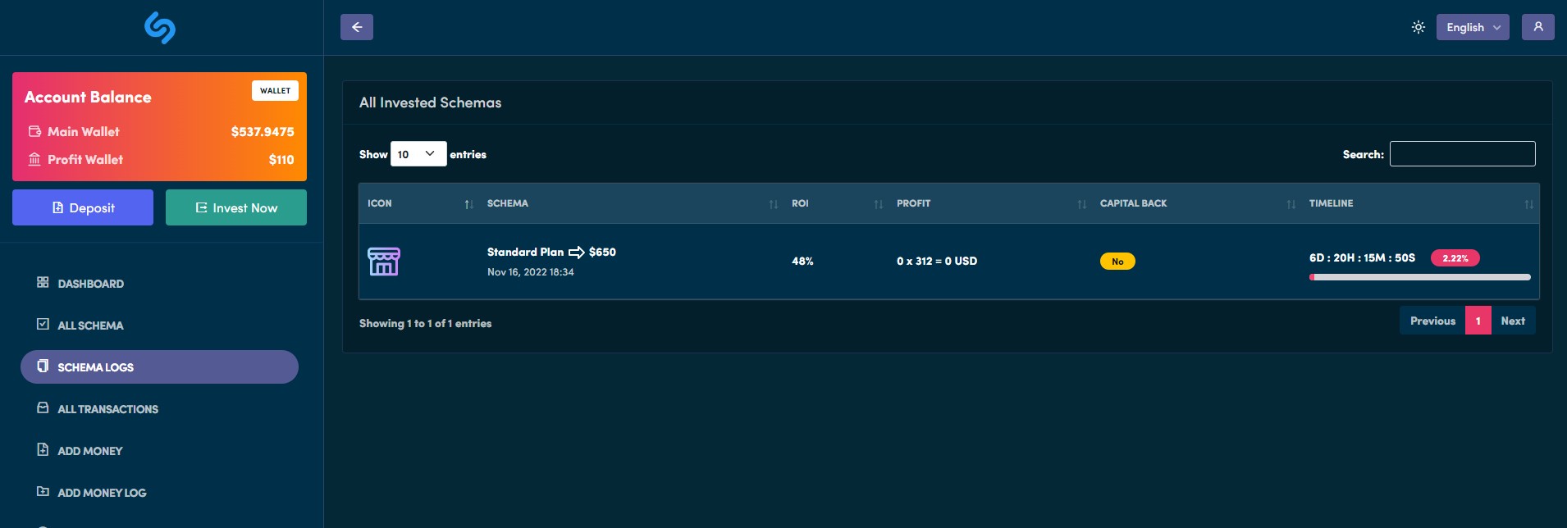The image size is (1567, 528).
Task: Sort table by ROI column
Action: [x=836, y=203]
